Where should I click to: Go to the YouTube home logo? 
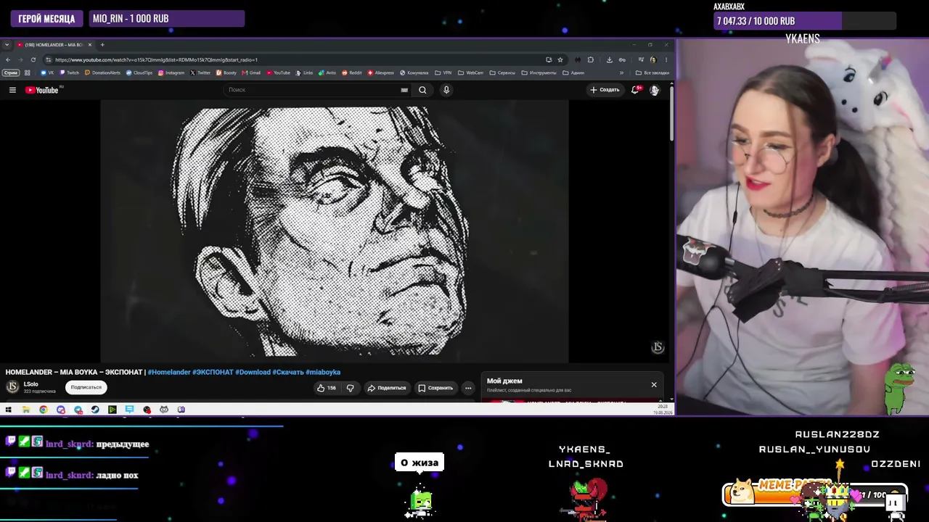[x=42, y=90]
